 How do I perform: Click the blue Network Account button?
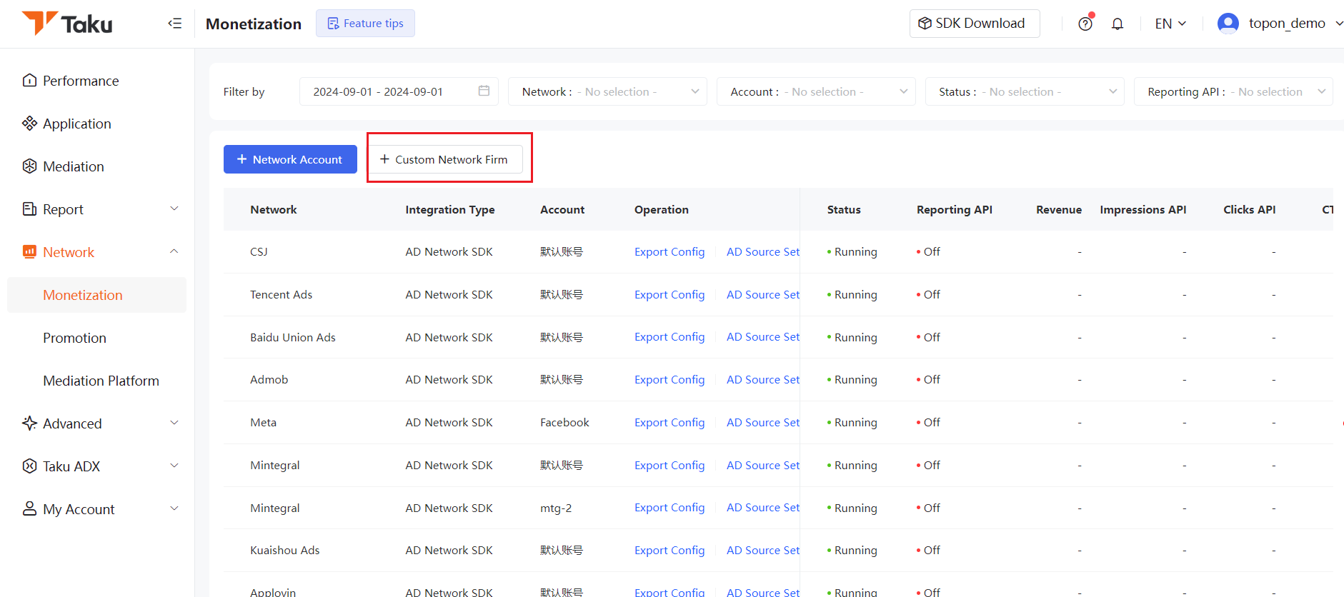pos(290,159)
